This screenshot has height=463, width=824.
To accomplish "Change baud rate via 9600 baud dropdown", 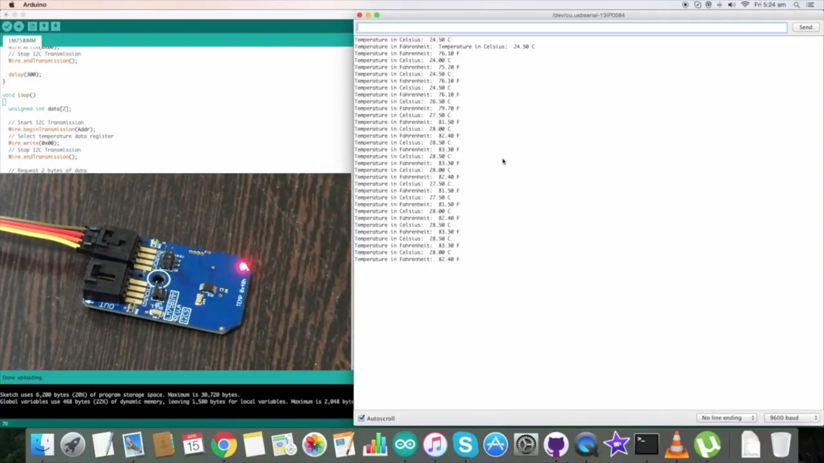I will [791, 417].
